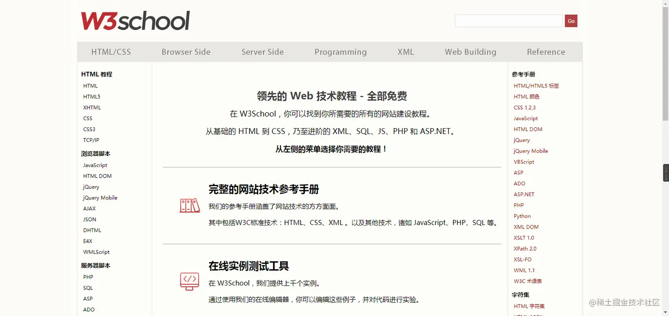The image size is (669, 316).
Task: Open the jQuery Mobile link in left sidebar
Action: coord(100,198)
